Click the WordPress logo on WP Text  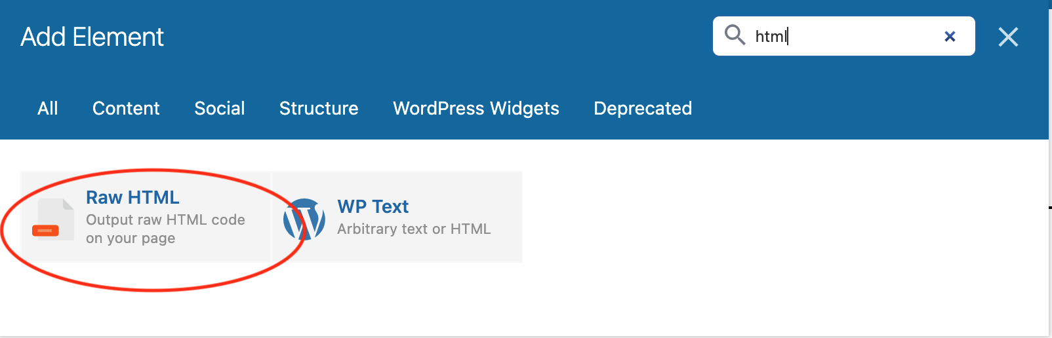tap(304, 219)
